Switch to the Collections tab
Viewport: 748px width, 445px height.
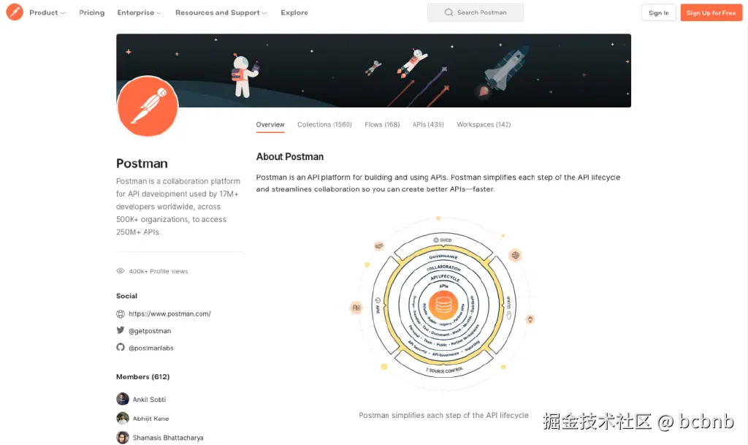tap(324, 124)
